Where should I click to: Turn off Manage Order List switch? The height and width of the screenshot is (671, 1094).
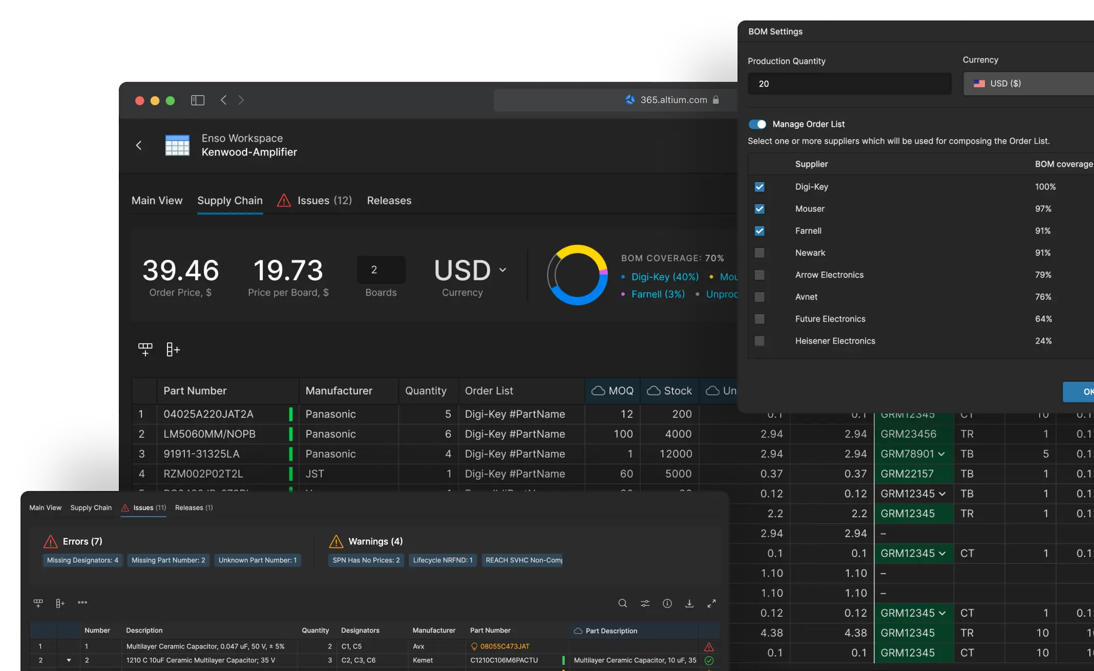(x=758, y=124)
